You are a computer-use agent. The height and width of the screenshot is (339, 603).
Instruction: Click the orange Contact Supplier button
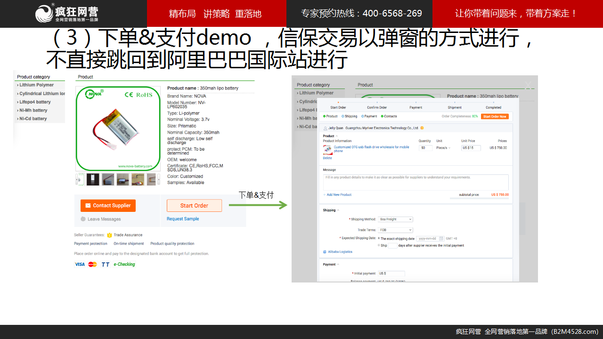pos(108,206)
